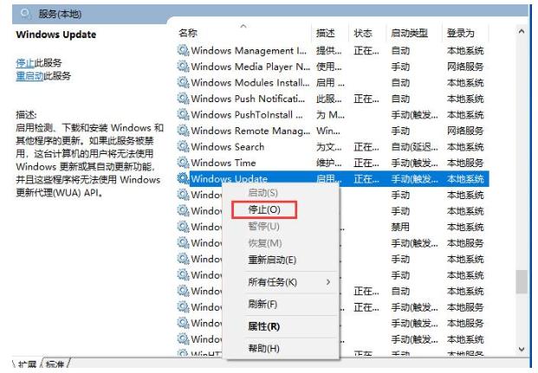Click the Windows Time service gear icon
The image size is (538, 373).
coord(183,163)
